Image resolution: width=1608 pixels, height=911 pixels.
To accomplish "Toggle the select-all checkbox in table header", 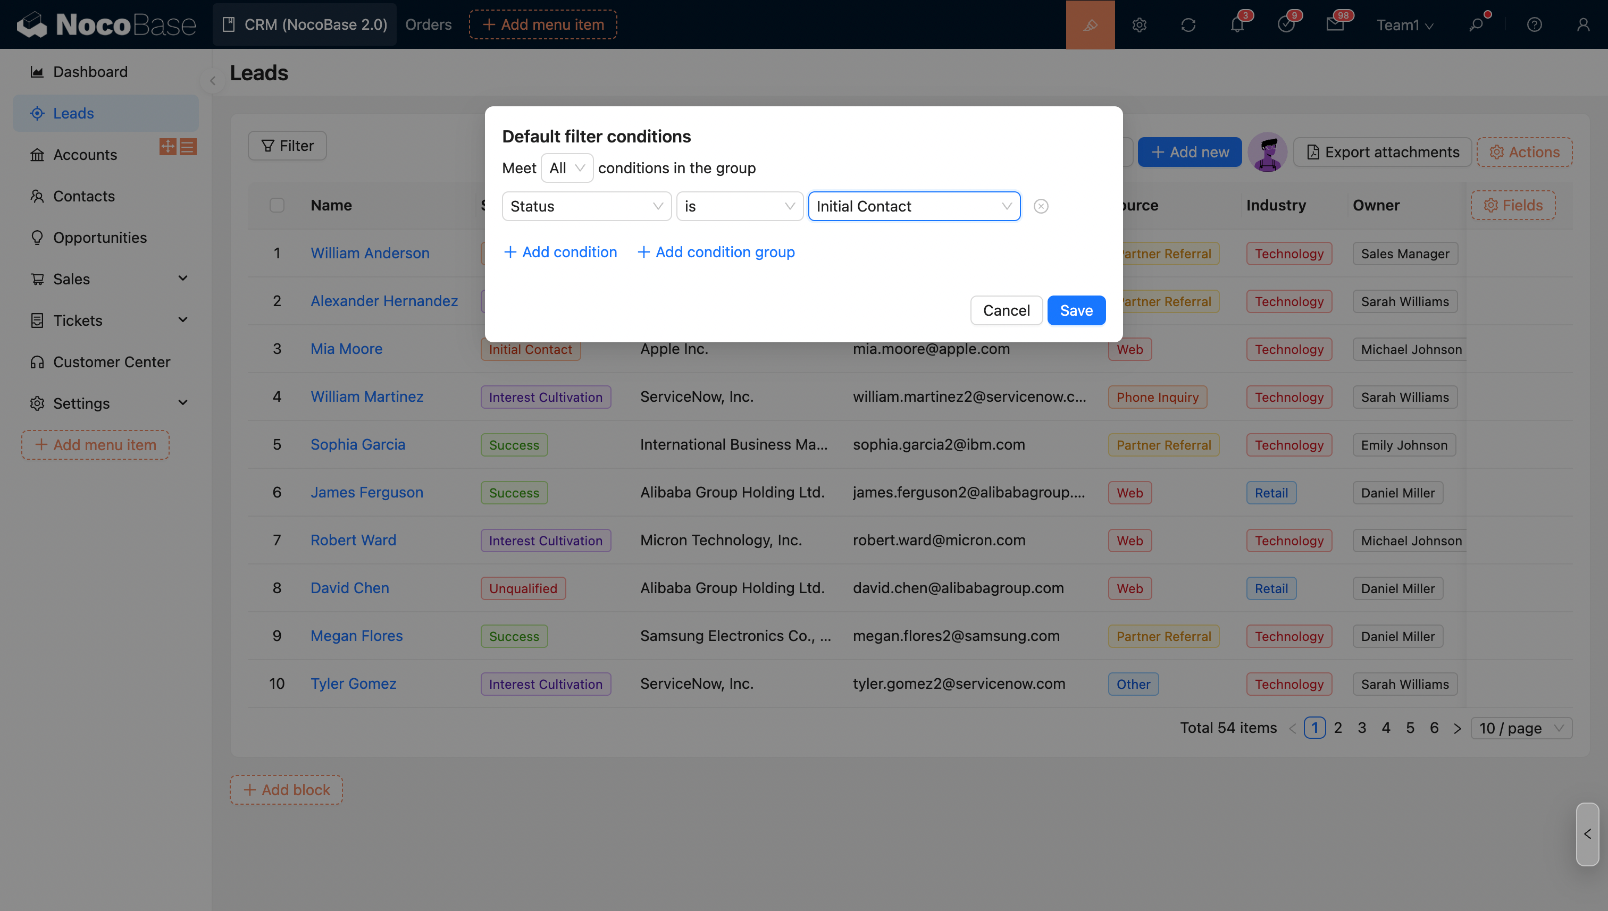I will pyautogui.click(x=277, y=205).
